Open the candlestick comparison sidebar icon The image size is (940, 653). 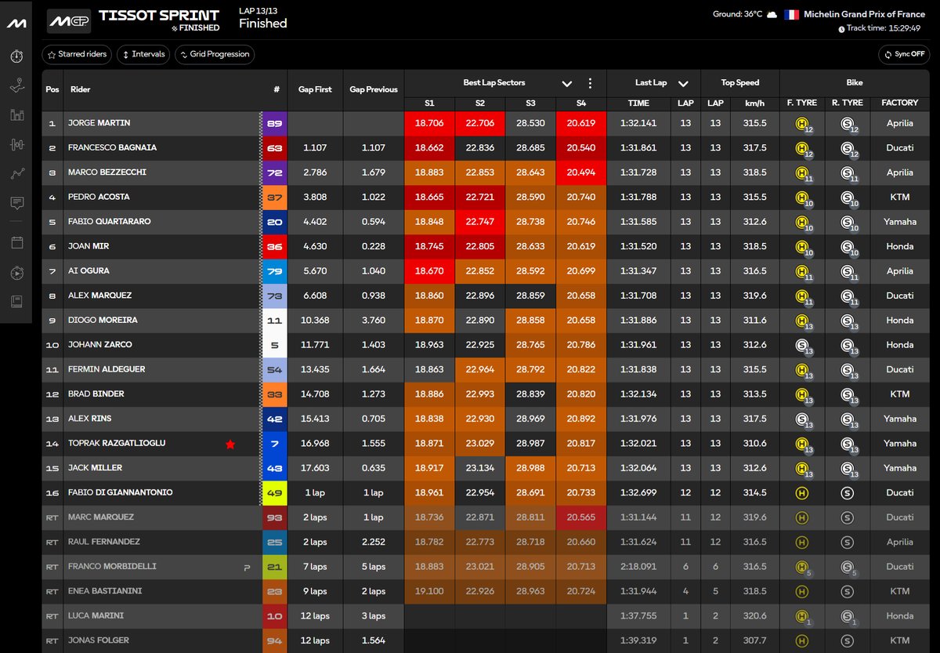pos(16,144)
